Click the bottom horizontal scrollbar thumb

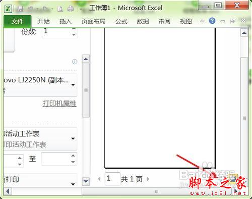point(157,191)
